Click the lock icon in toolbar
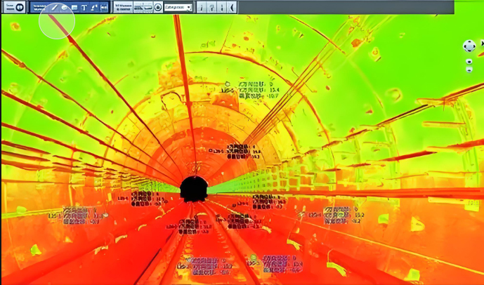Image resolution: width=484 pixels, height=285 pixels. point(212,7)
